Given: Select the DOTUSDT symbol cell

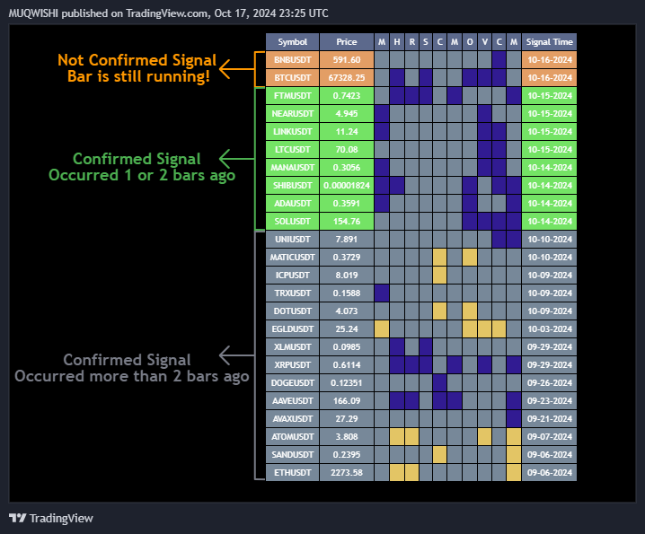Looking at the screenshot, I should (293, 311).
